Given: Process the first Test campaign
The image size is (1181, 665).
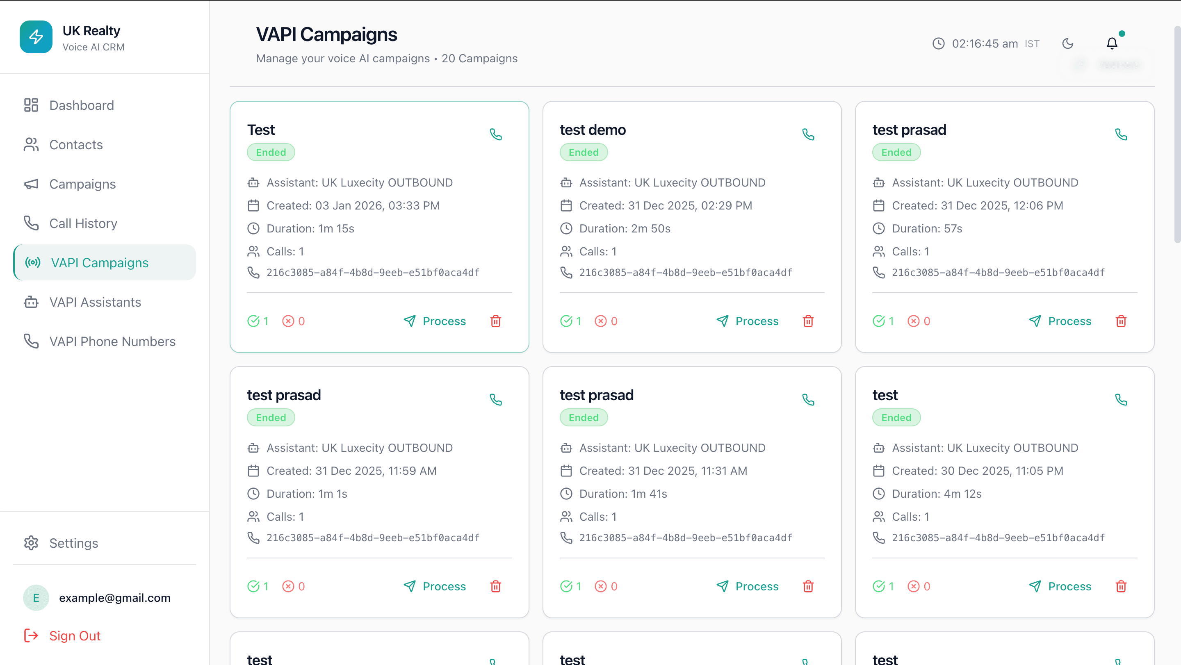Looking at the screenshot, I should click(x=435, y=321).
